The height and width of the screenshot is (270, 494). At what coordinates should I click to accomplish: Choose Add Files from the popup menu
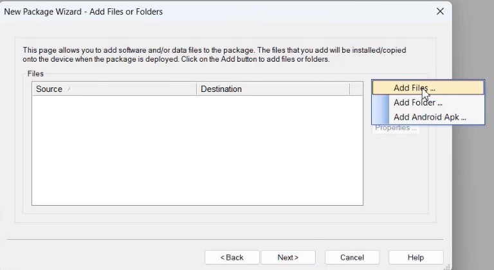[414, 88]
